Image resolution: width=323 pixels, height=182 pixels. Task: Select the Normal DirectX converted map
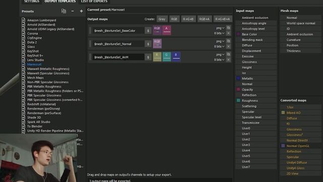[x=300, y=141]
